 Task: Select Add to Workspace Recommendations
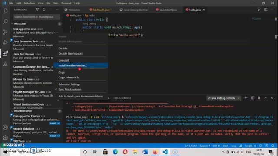pos(81,96)
